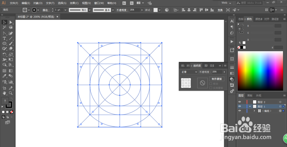Switch to the 外观 tab
Viewport: 287px width, 147px height.
259,96
